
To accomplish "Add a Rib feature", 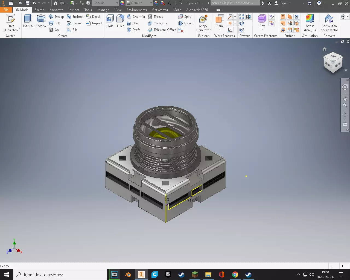I will click(x=72, y=30).
